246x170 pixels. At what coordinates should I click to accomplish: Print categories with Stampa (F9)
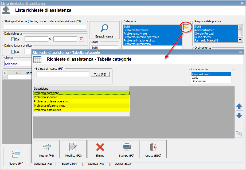click(127, 149)
